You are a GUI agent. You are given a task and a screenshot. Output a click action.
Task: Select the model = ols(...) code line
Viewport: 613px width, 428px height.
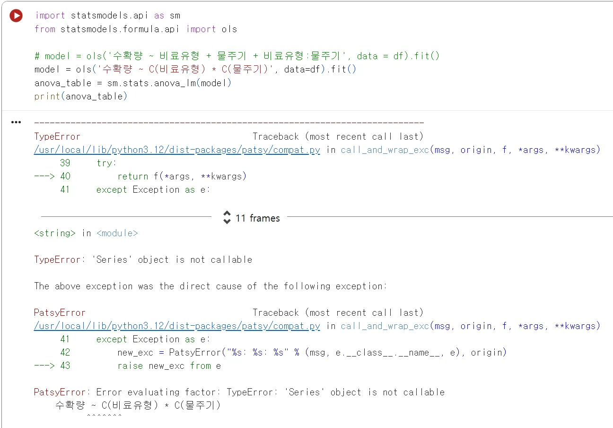click(x=142, y=69)
